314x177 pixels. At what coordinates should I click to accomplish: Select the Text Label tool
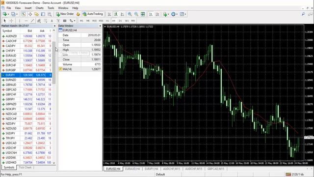click(58, 21)
